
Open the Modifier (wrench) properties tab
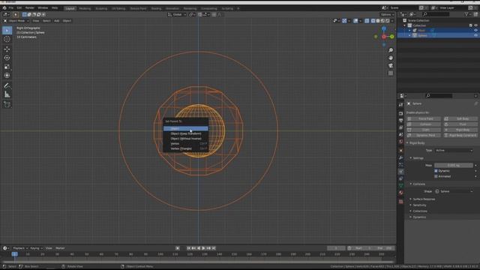[400, 157]
